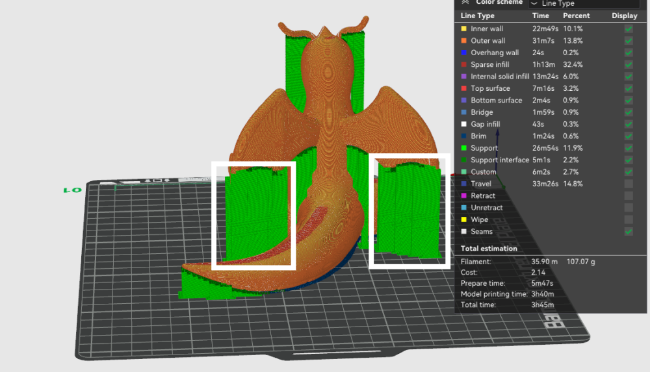Click the Line Type column header
Image resolution: width=650 pixels, height=372 pixels.
click(478, 16)
